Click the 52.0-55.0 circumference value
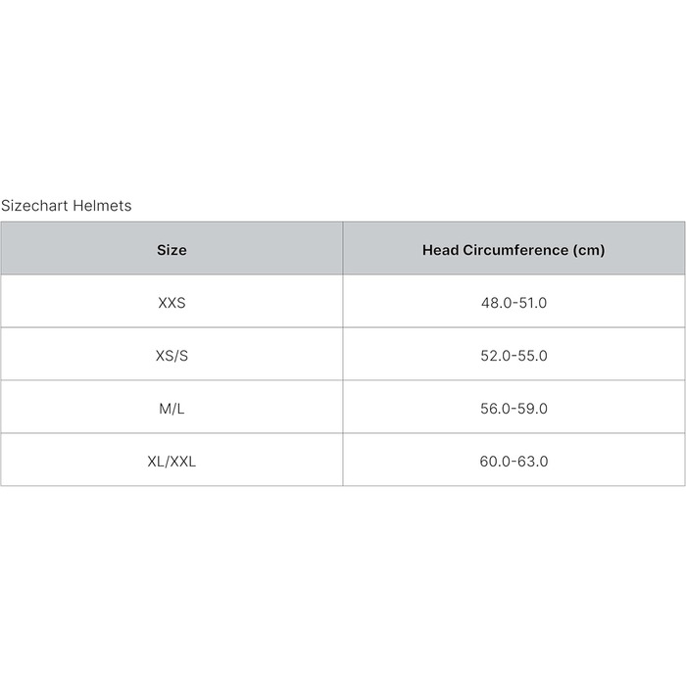 click(x=514, y=356)
